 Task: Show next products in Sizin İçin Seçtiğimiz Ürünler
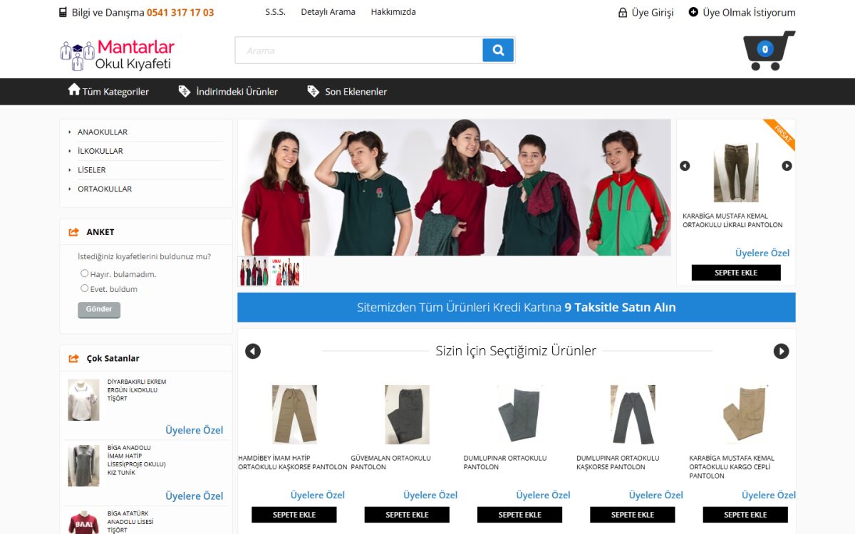(782, 351)
